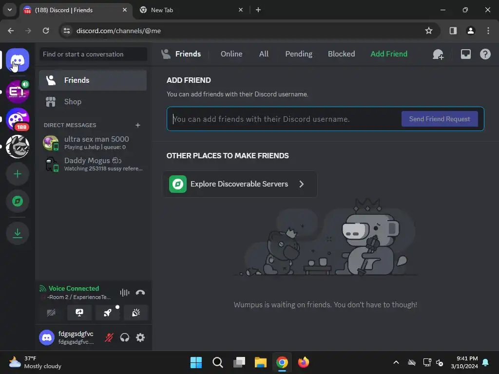Open DM with ultra sex man 5000
The height and width of the screenshot is (374, 499).
pyautogui.click(x=93, y=143)
